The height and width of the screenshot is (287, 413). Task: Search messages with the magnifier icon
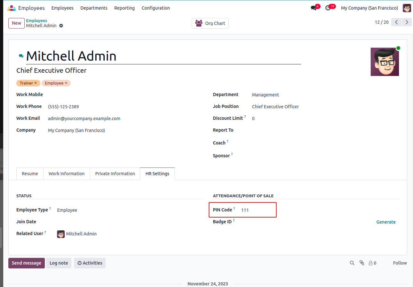352,263
